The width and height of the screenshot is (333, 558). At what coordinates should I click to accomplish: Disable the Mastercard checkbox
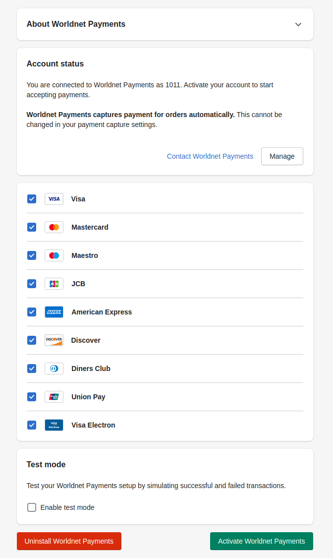(x=32, y=227)
